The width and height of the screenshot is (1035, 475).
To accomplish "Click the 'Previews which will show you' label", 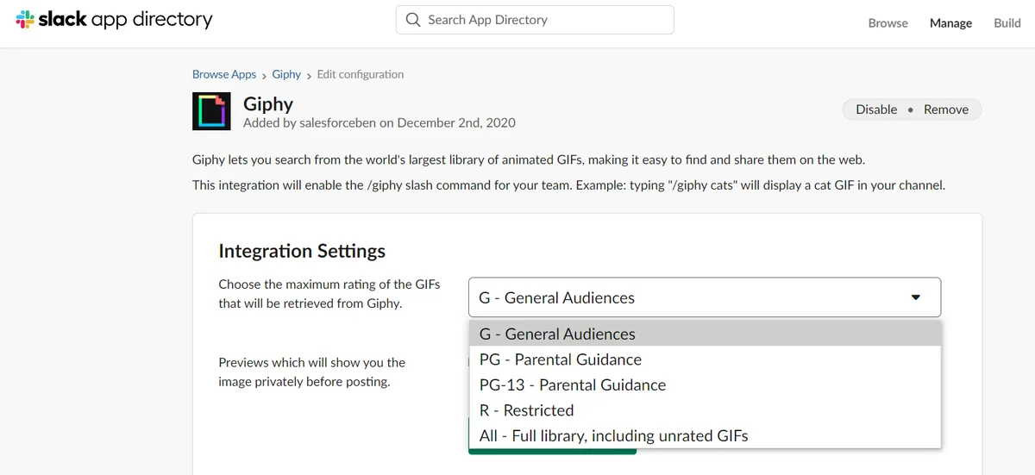I will pos(311,372).
